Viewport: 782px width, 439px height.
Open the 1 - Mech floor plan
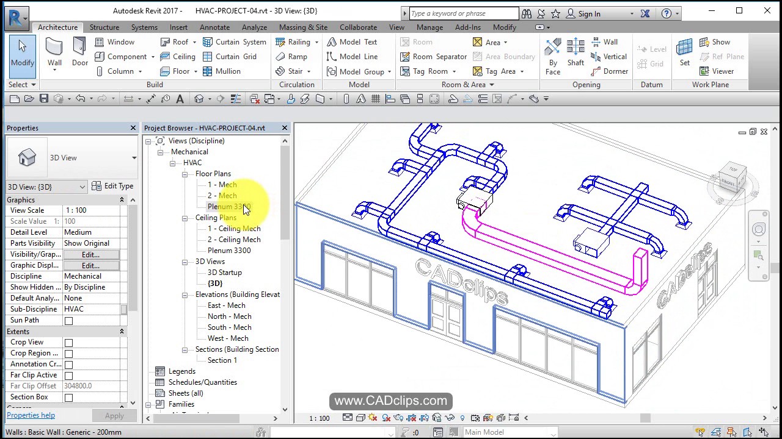(x=222, y=185)
